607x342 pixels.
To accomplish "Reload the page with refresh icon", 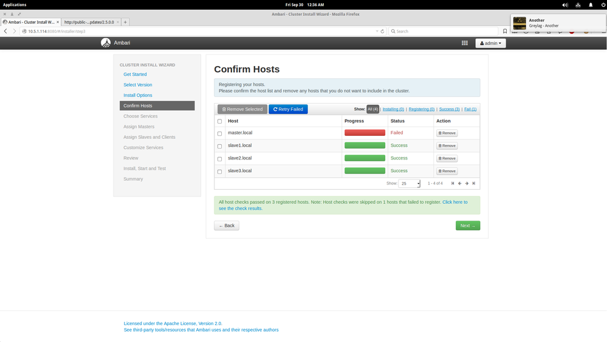I will (382, 32).
